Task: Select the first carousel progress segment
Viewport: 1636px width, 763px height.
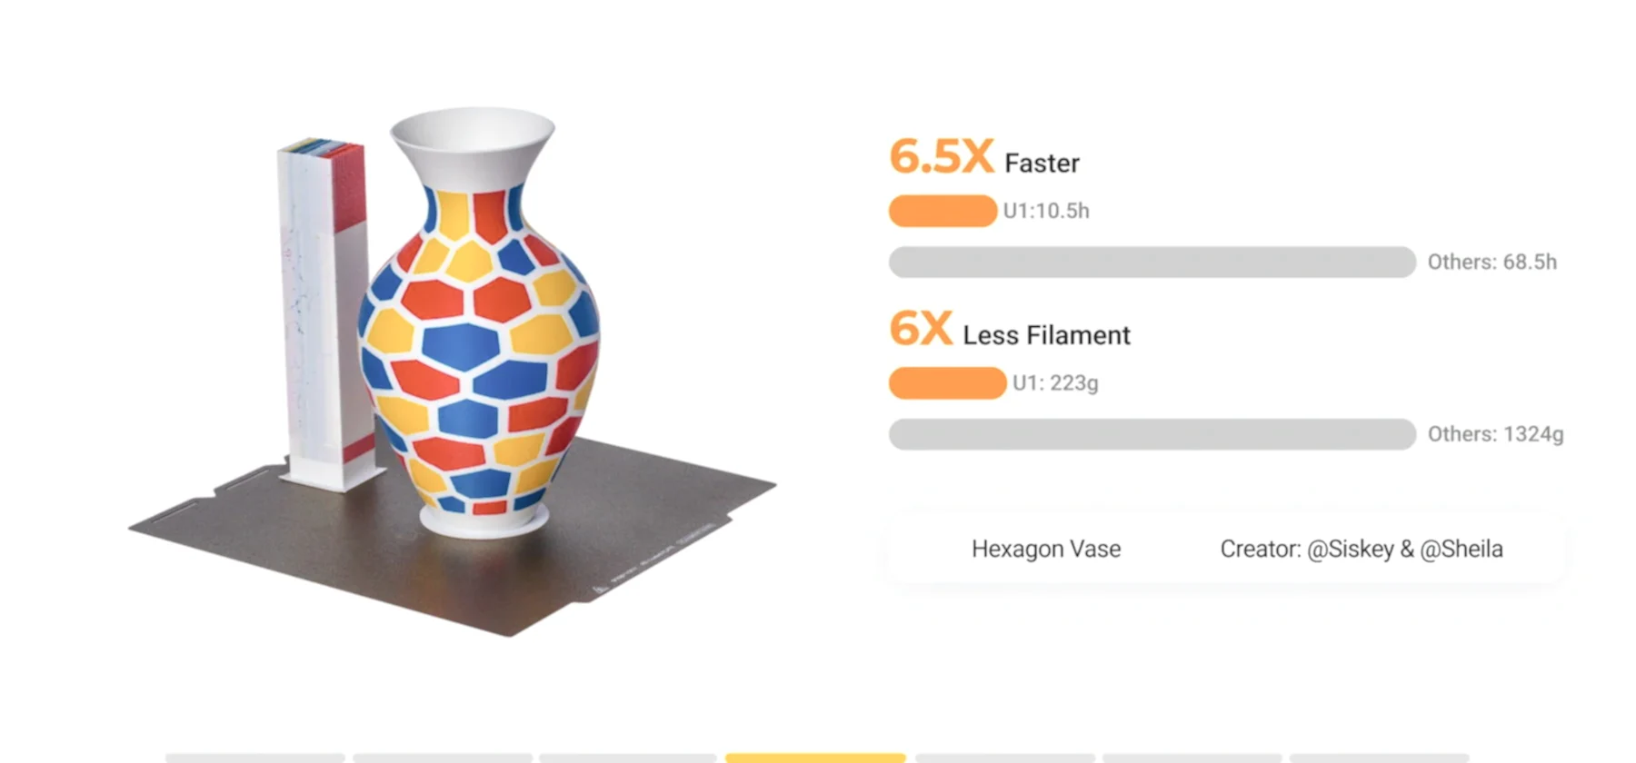Action: tap(255, 757)
